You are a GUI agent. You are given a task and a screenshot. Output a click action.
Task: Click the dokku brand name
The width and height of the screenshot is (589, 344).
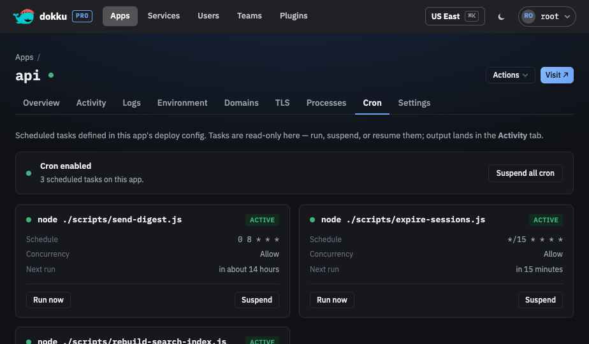53,16
